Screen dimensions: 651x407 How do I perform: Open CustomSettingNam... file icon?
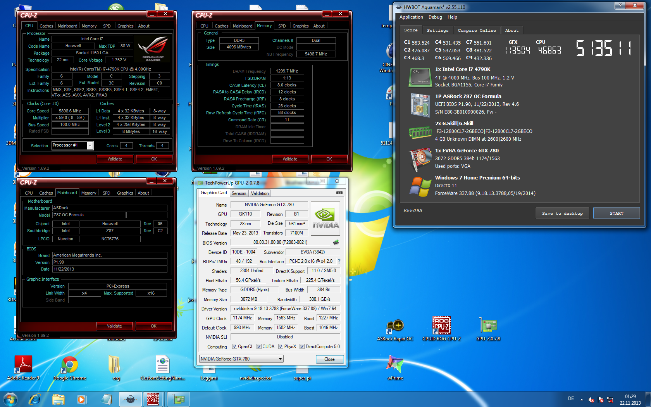[163, 367]
